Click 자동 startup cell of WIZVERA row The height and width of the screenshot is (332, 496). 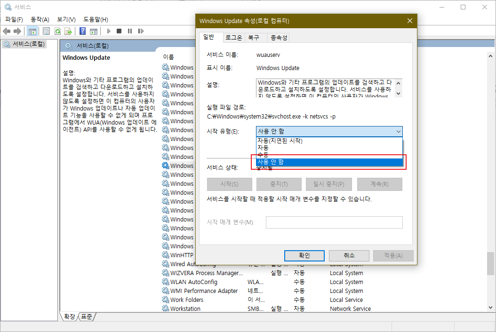click(299, 273)
